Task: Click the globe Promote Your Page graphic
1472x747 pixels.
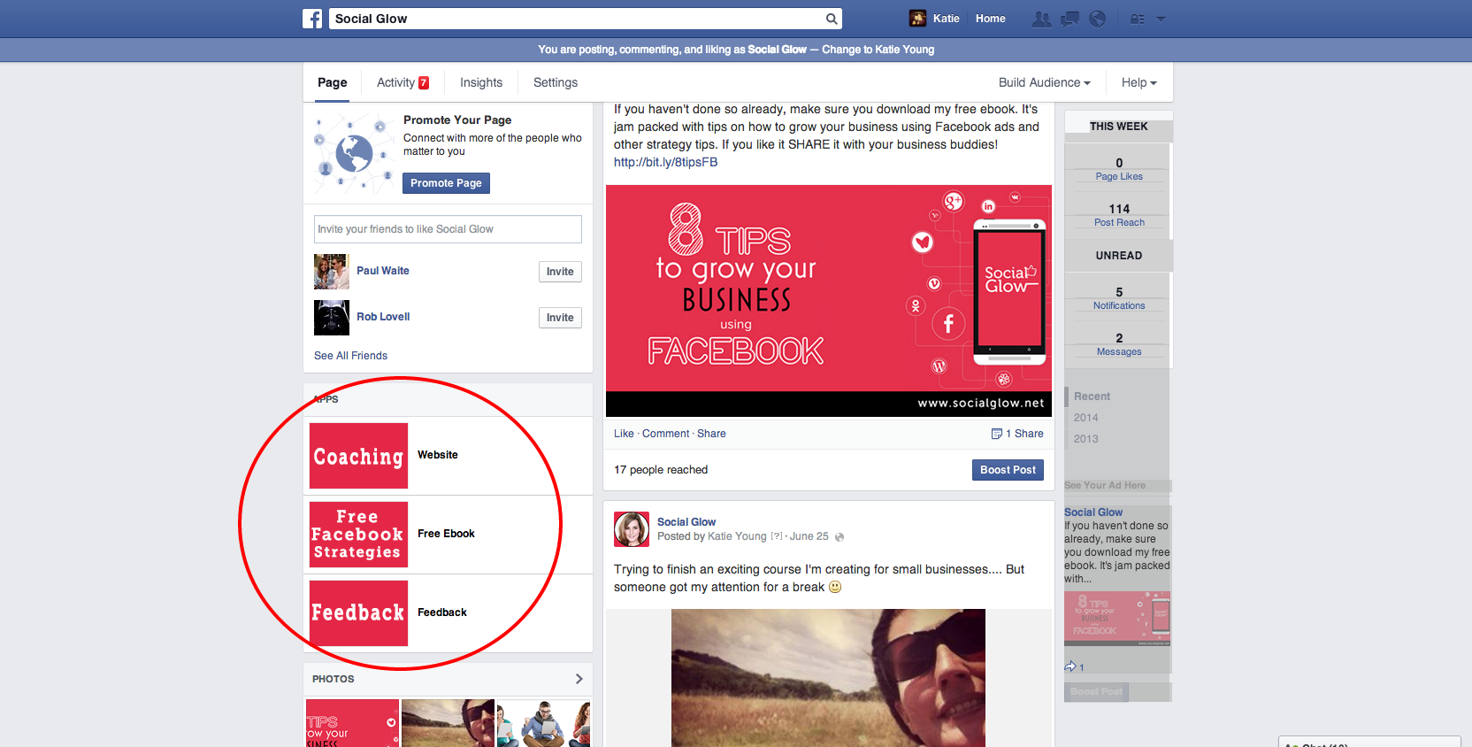Action: pyautogui.click(x=354, y=152)
